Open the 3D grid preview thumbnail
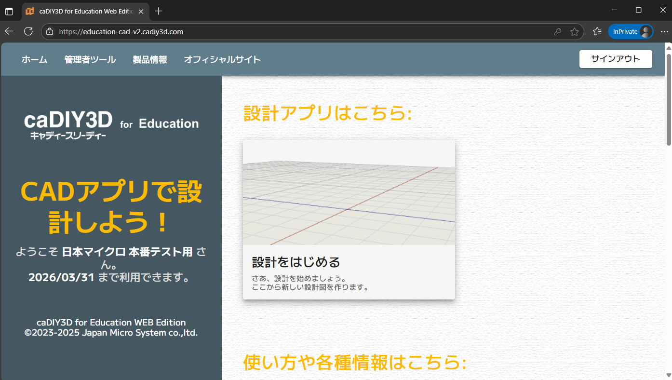Screen dimensions: 672x380 [x=349, y=192]
